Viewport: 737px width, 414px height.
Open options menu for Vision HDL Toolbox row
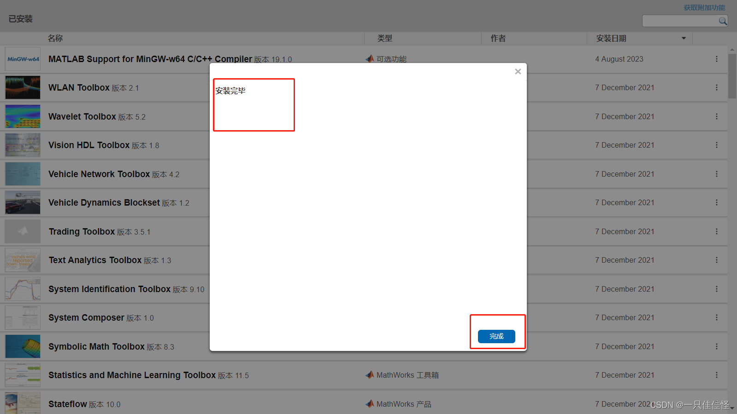point(717,145)
